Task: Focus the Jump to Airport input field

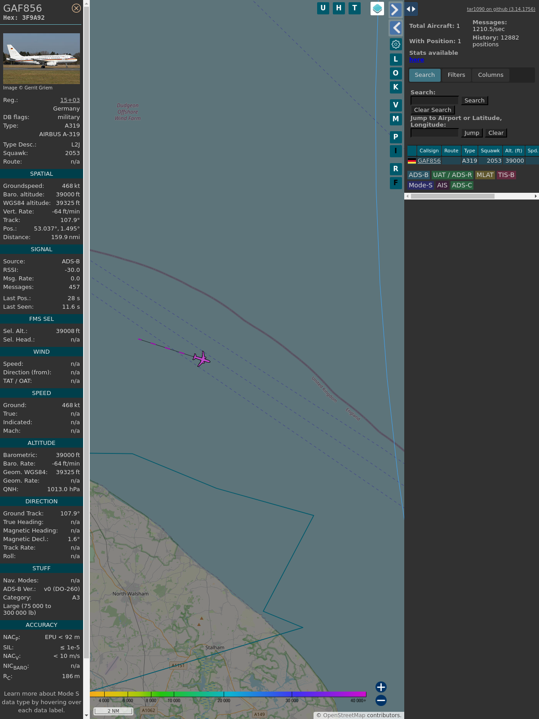Action: tap(434, 133)
